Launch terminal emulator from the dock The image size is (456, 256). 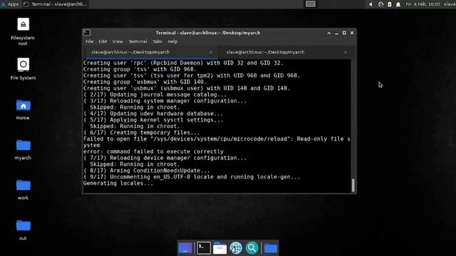click(x=204, y=248)
